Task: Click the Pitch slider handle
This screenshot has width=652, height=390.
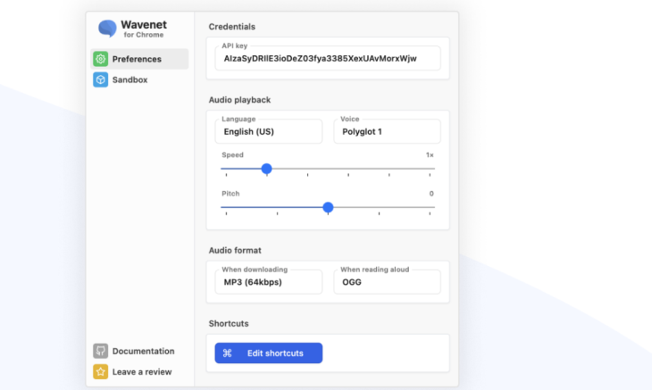Action: 328,207
